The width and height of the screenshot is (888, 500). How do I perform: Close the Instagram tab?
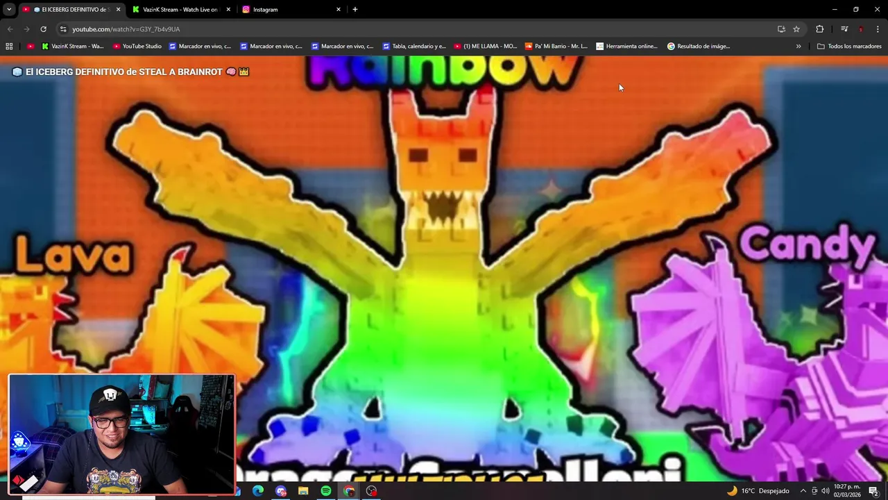[339, 10]
